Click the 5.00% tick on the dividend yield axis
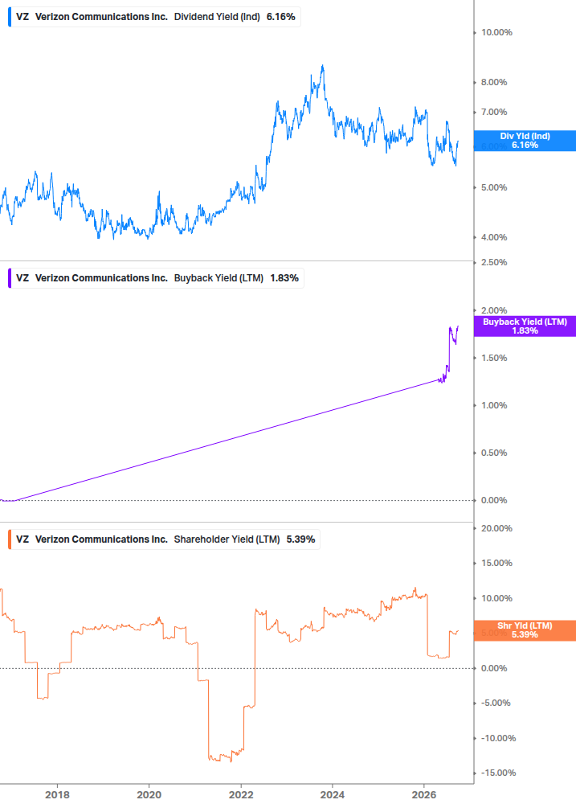Screen dimensions: 576x808 pos(494,187)
